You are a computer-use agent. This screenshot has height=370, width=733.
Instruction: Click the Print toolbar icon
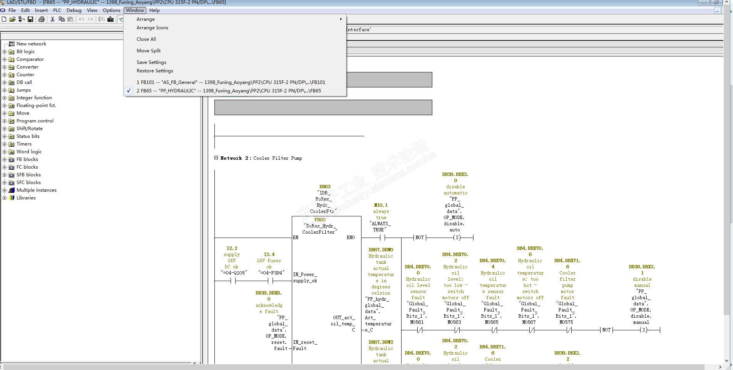42,19
